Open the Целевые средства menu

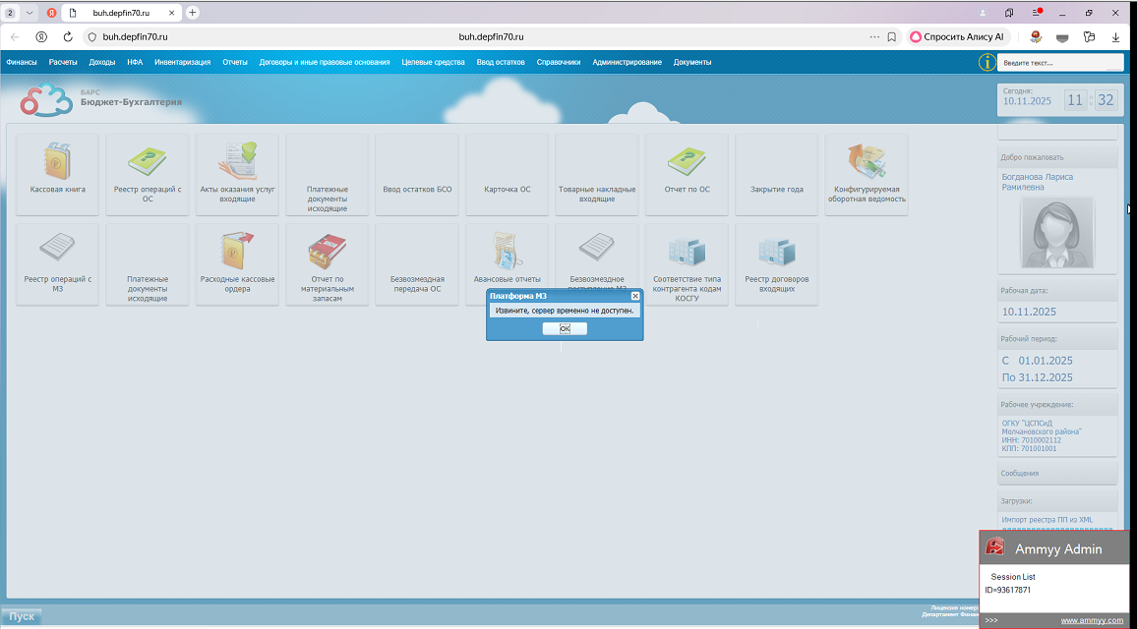(433, 62)
